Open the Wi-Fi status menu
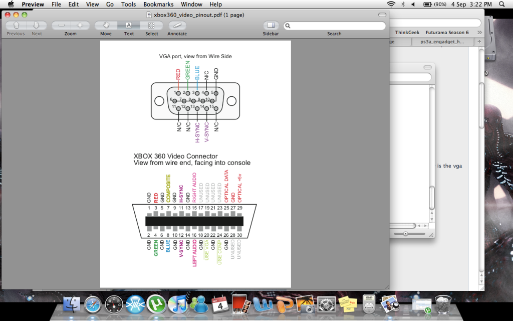 coord(391,5)
